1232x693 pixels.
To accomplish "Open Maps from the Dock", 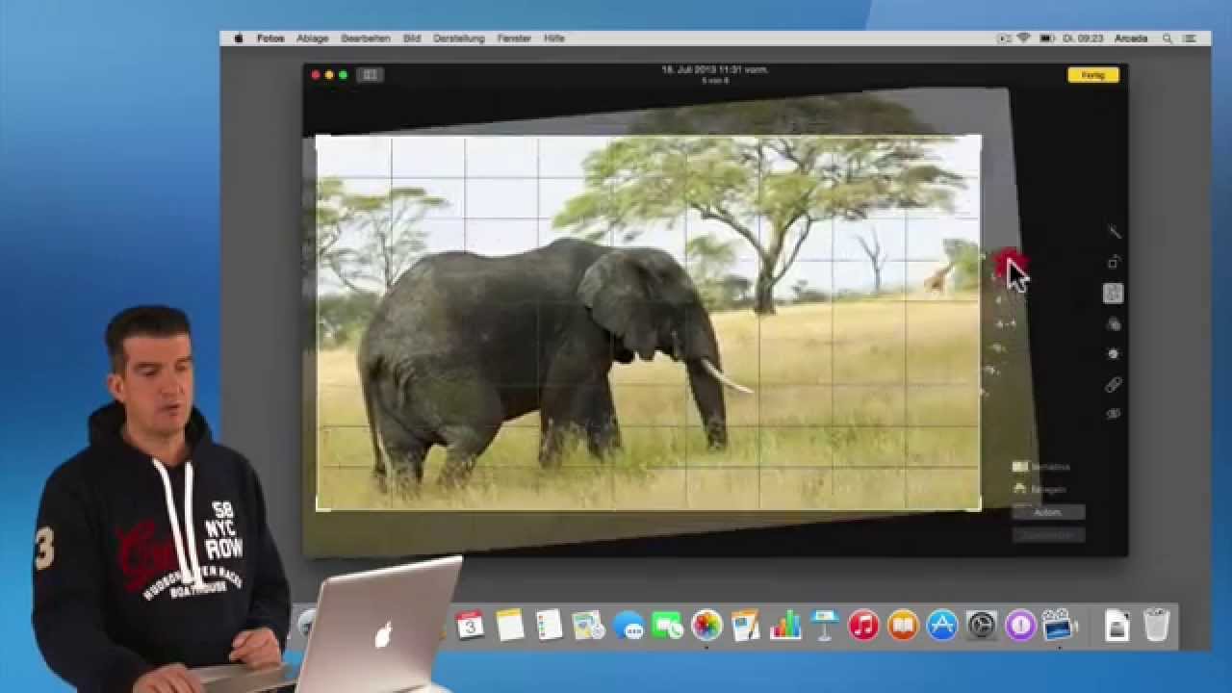I will pos(588,626).
